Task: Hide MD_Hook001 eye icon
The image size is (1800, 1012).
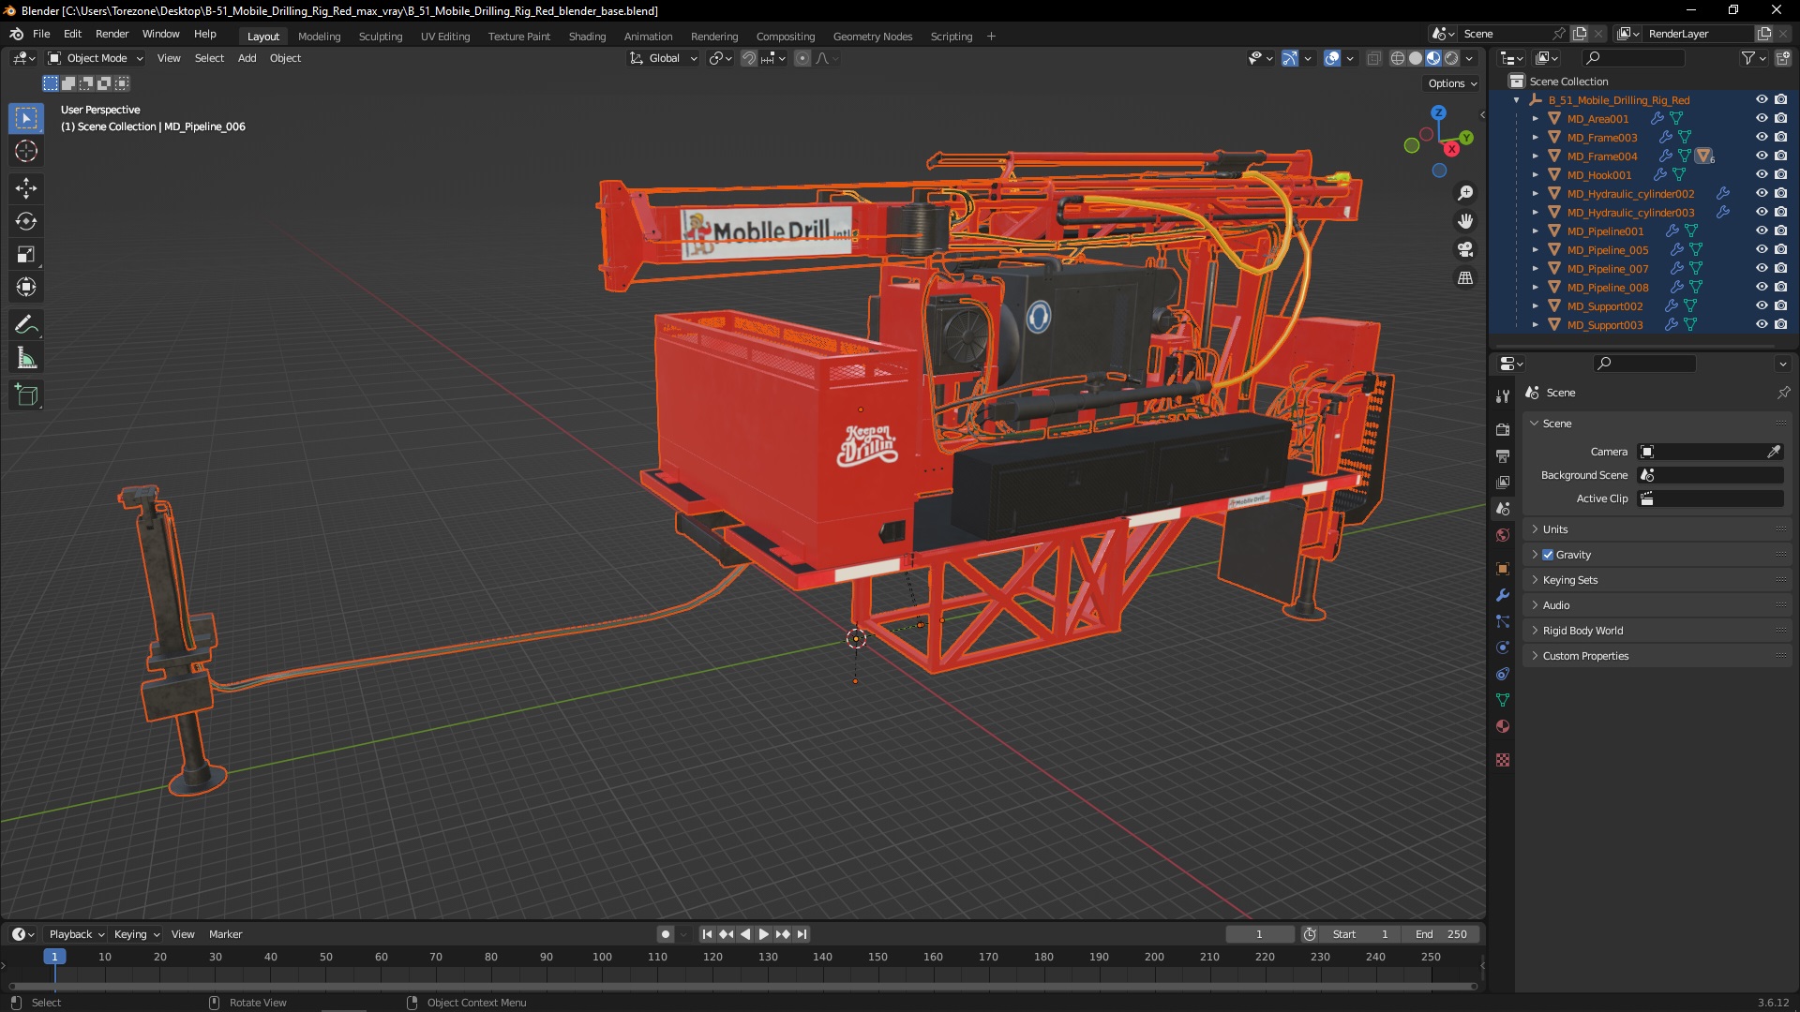Action: pos(1762,174)
